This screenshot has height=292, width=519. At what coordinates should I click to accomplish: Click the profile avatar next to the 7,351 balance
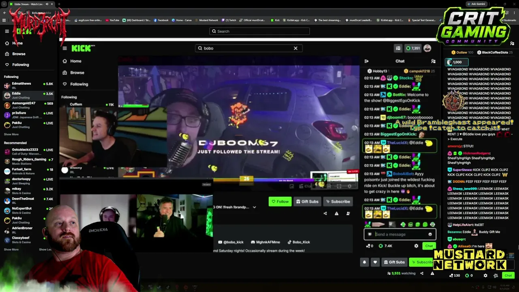click(x=427, y=48)
